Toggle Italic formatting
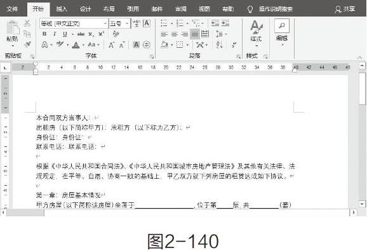Image resolution: width=367 pixels, height=250 pixels. [55, 34]
